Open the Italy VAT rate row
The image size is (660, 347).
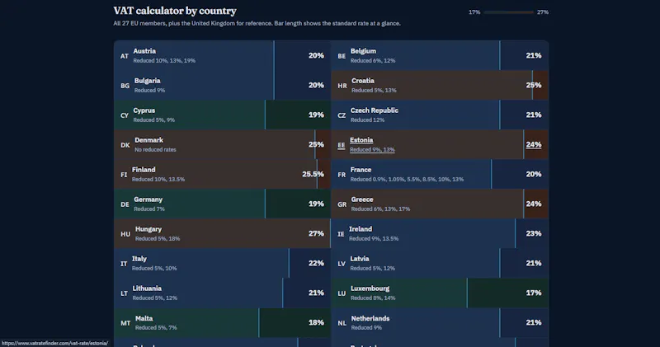point(222,263)
